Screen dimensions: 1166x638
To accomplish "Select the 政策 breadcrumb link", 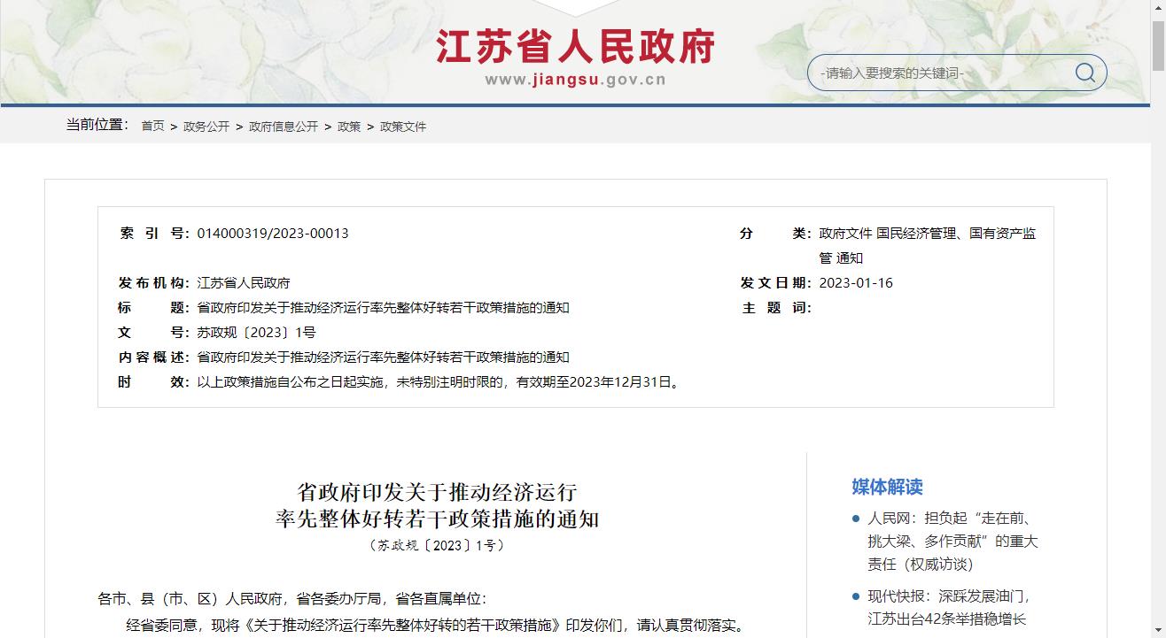I will [x=349, y=127].
